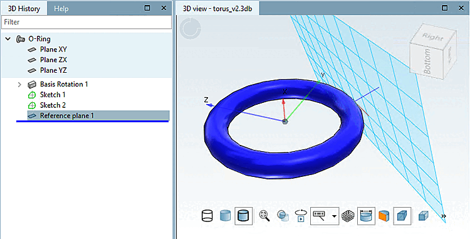Viewport: 470px width, 239px height.
Task: Open the selection filter dropdown arrow
Action: [x=334, y=216]
